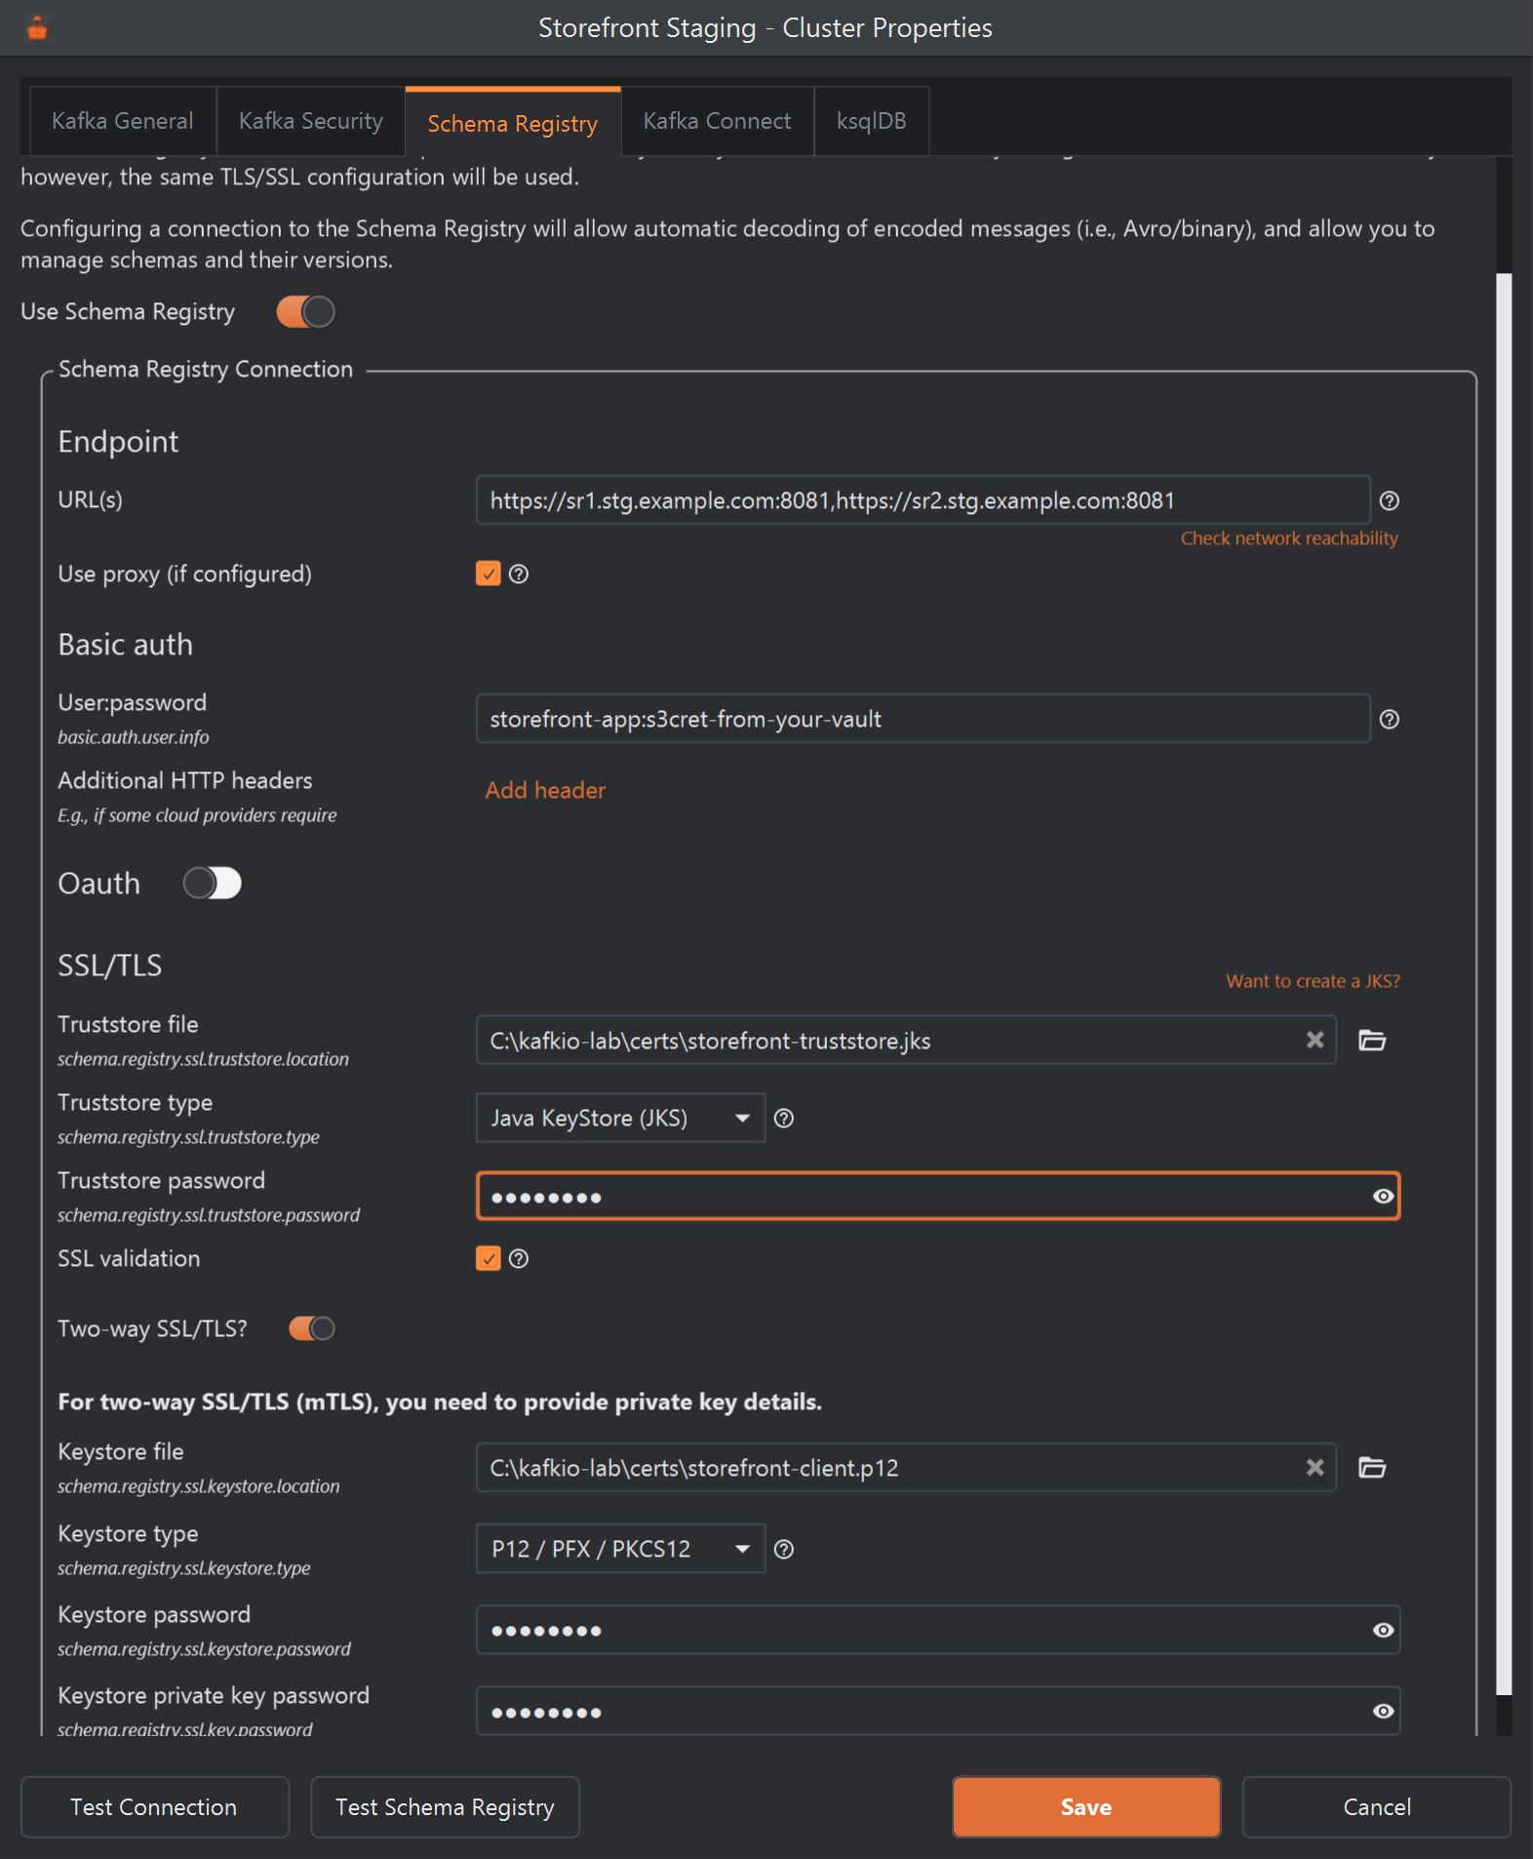This screenshot has height=1859, width=1533.
Task: Uncheck Use proxy (if configured)
Action: tap(489, 574)
